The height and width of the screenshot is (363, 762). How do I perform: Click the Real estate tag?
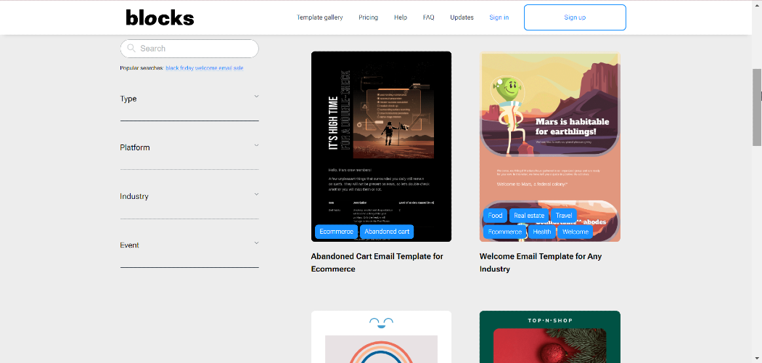click(x=529, y=216)
